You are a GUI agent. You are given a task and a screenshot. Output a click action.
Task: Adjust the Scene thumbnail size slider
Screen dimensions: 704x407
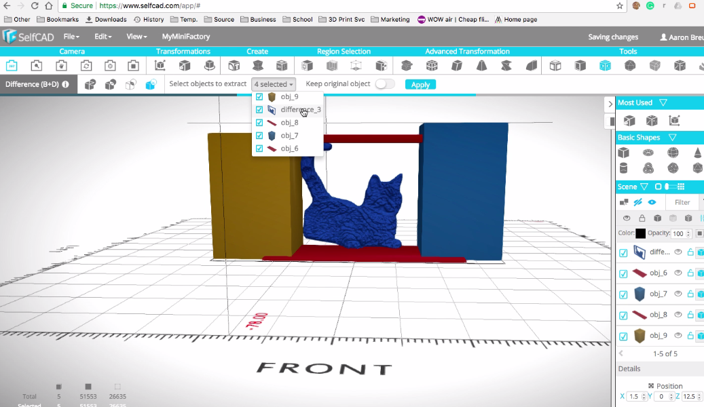coord(670,187)
